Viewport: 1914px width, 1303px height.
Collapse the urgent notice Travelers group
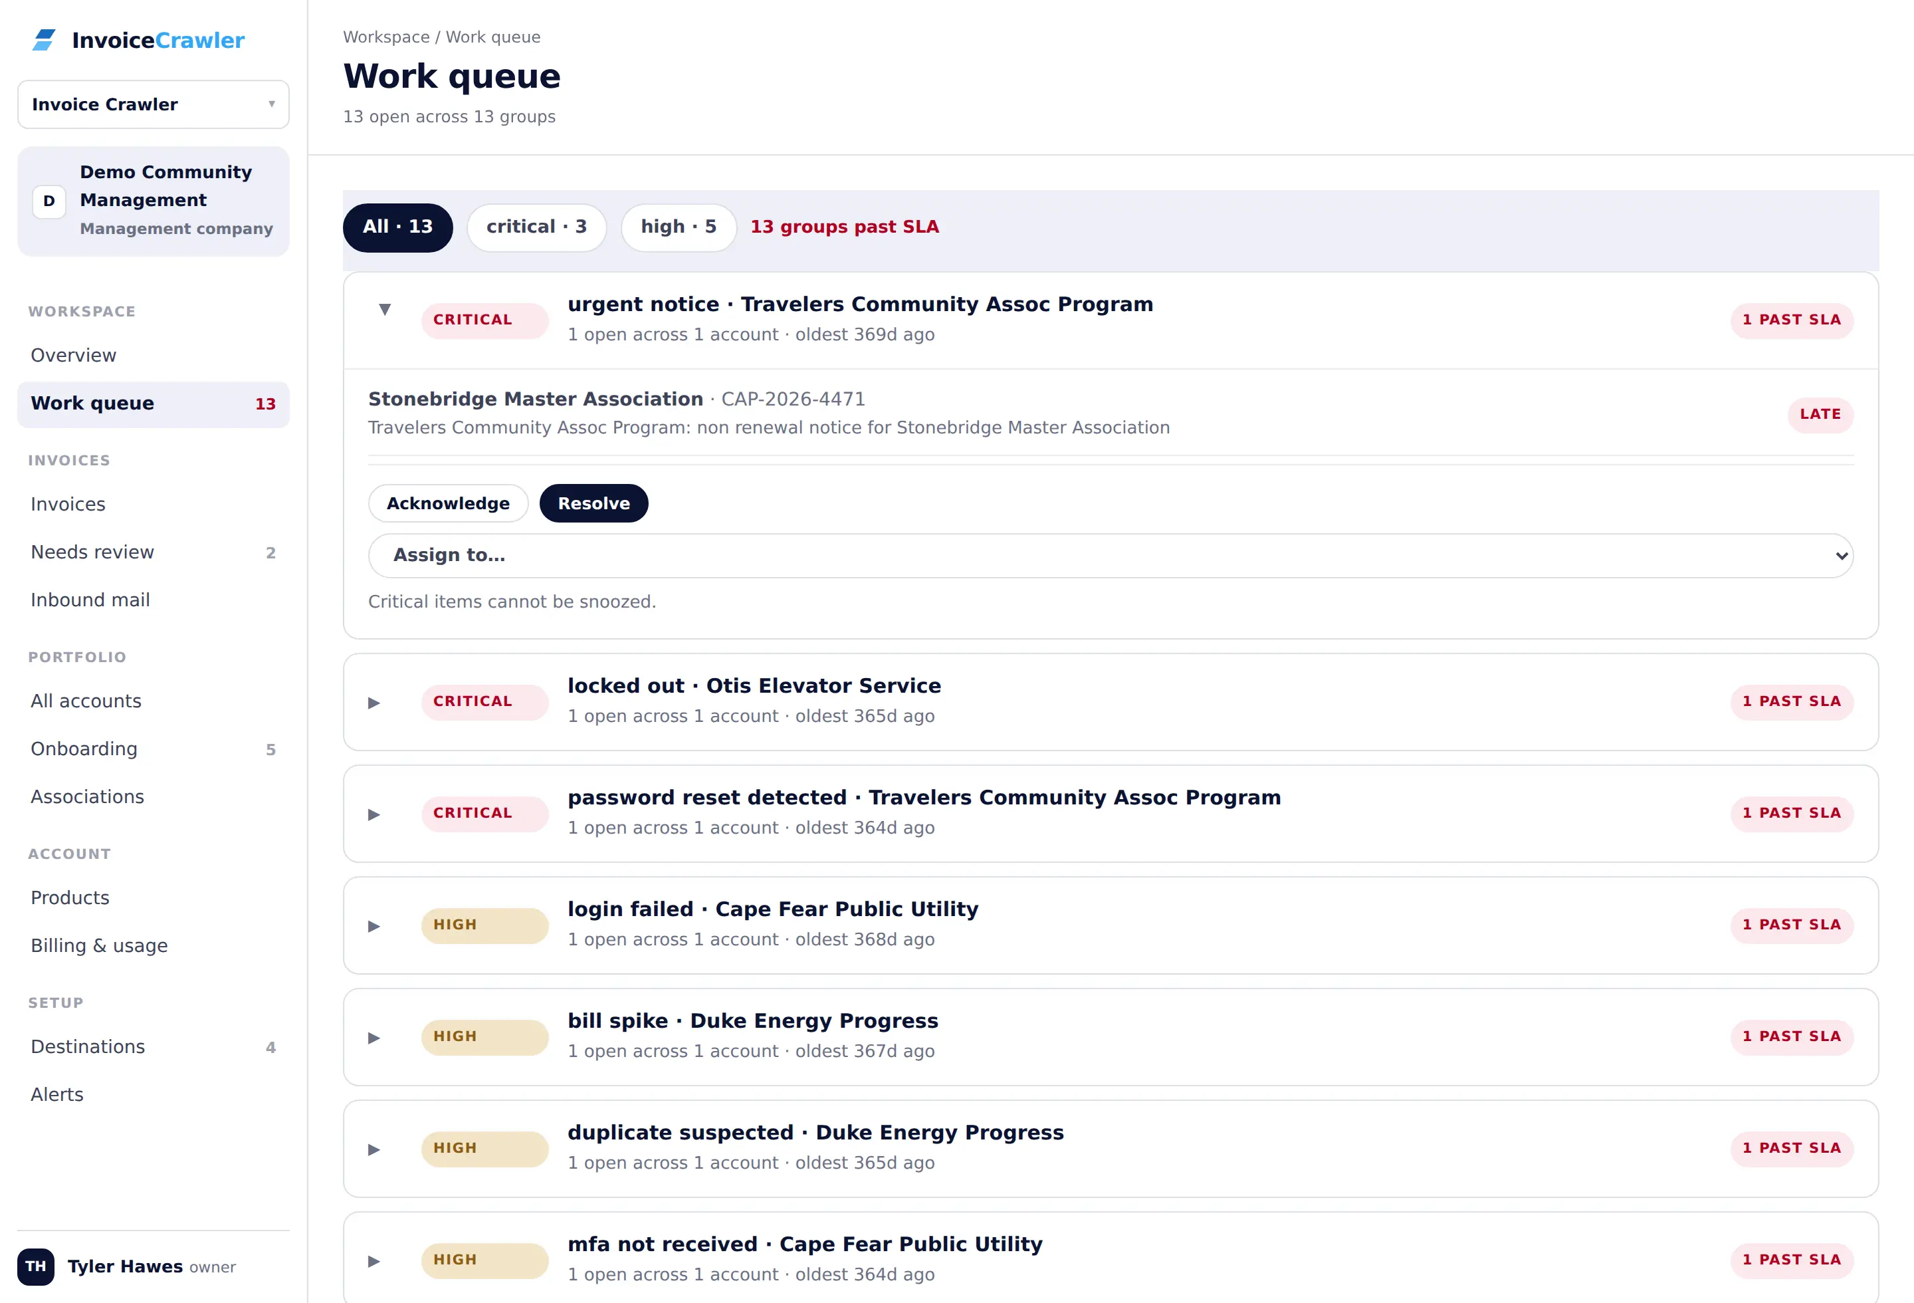pos(385,310)
